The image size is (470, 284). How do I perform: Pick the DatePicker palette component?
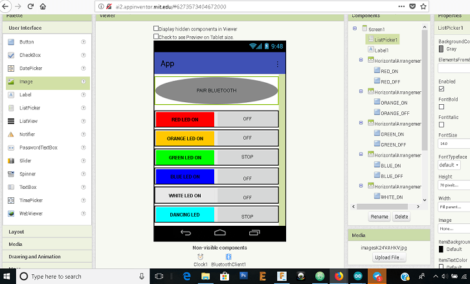coord(30,69)
